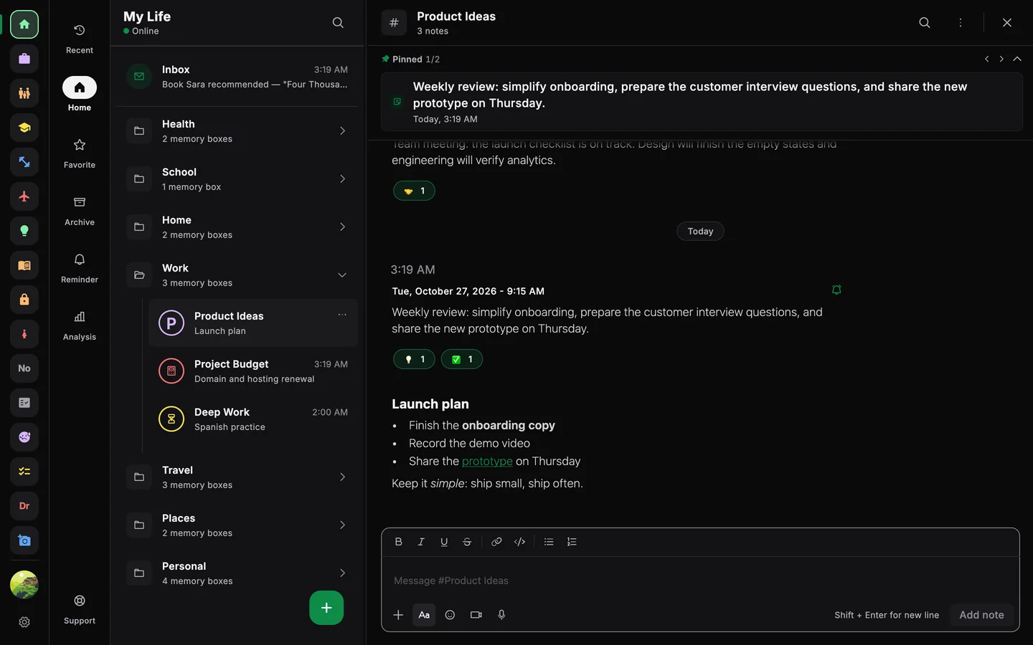Go to the next pinned note
1033x645 pixels.
click(x=1001, y=59)
